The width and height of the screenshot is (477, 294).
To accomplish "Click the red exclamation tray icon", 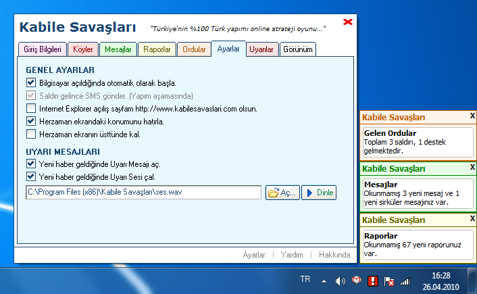I will pyautogui.click(x=372, y=280).
